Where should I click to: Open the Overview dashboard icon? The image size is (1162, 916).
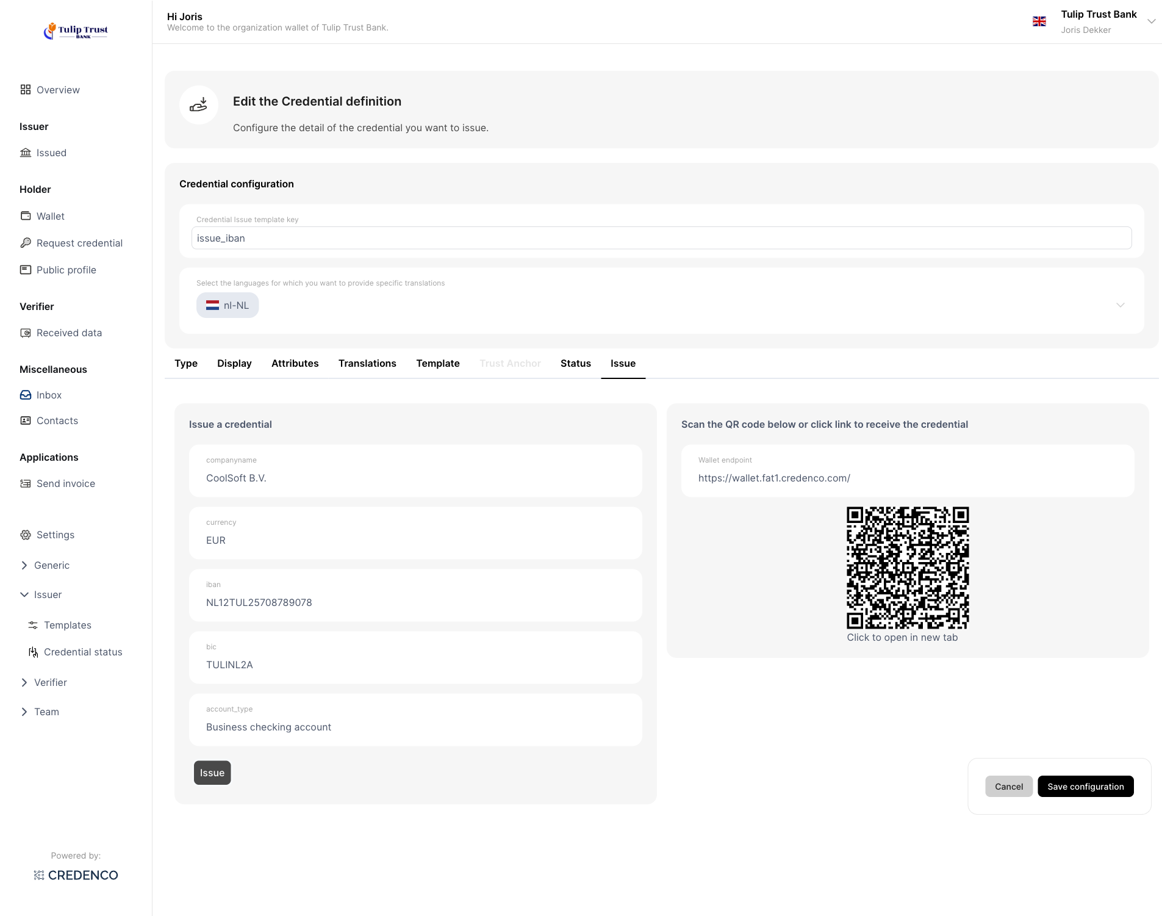point(26,90)
